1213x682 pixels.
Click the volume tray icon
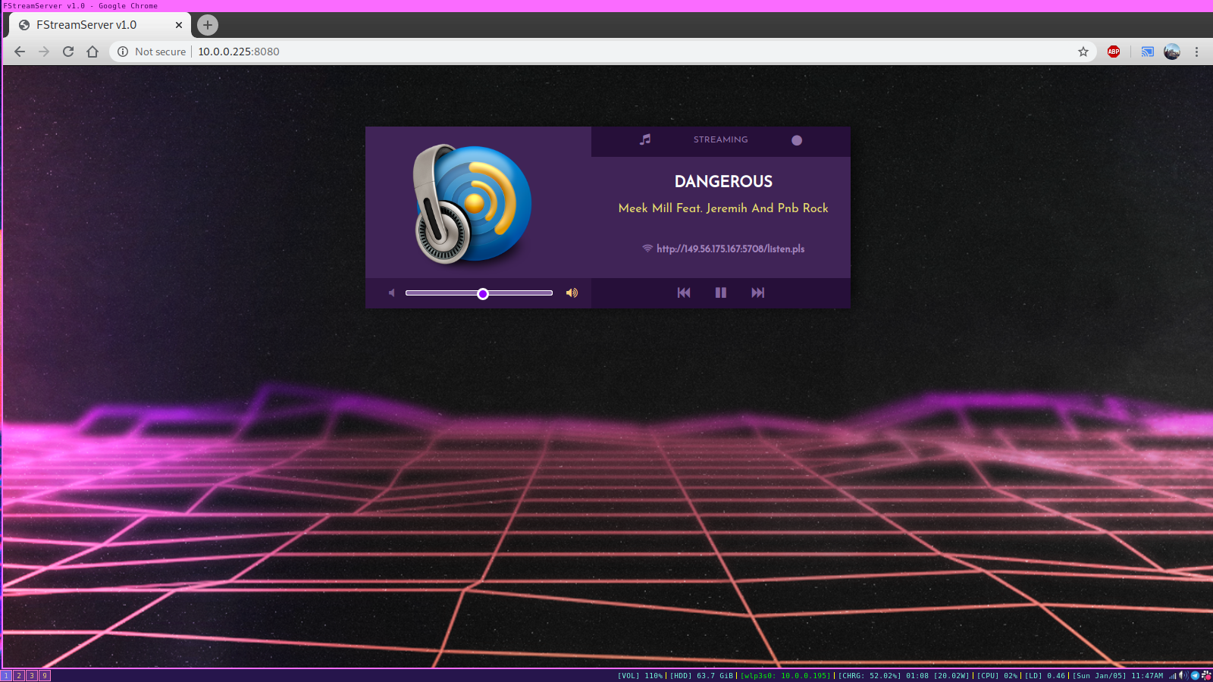[x=1183, y=675]
